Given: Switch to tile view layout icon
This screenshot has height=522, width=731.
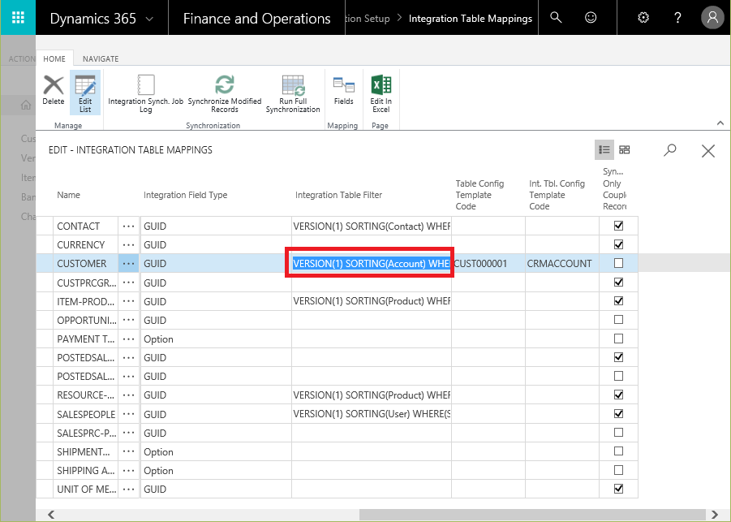Looking at the screenshot, I should pyautogui.click(x=624, y=149).
